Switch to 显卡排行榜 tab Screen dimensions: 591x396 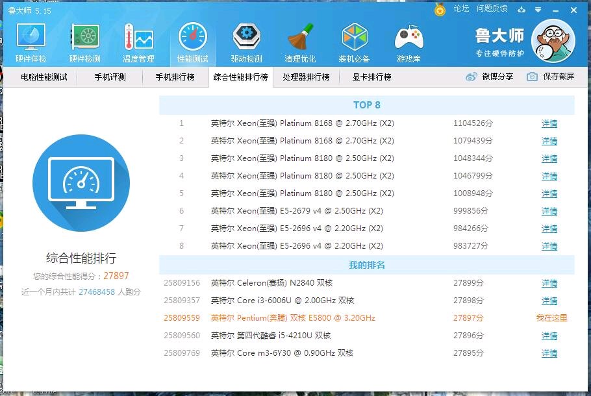[x=371, y=77]
